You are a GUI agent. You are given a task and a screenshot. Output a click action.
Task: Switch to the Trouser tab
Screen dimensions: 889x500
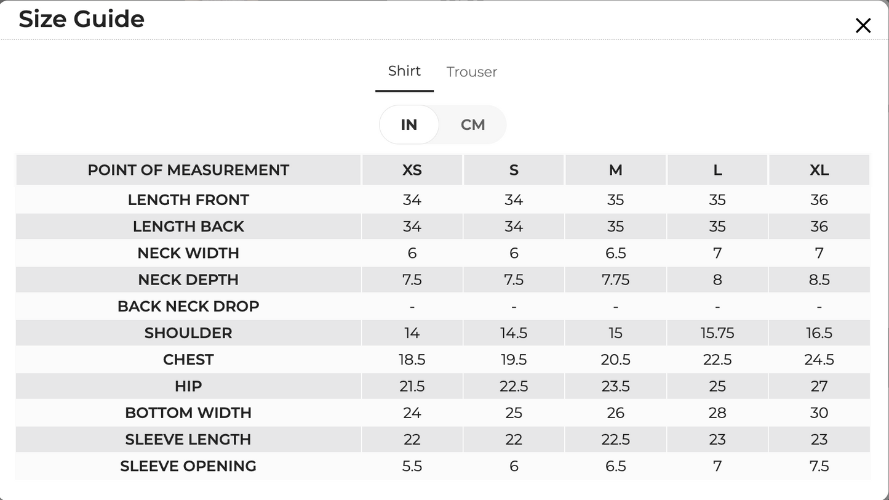(x=472, y=72)
